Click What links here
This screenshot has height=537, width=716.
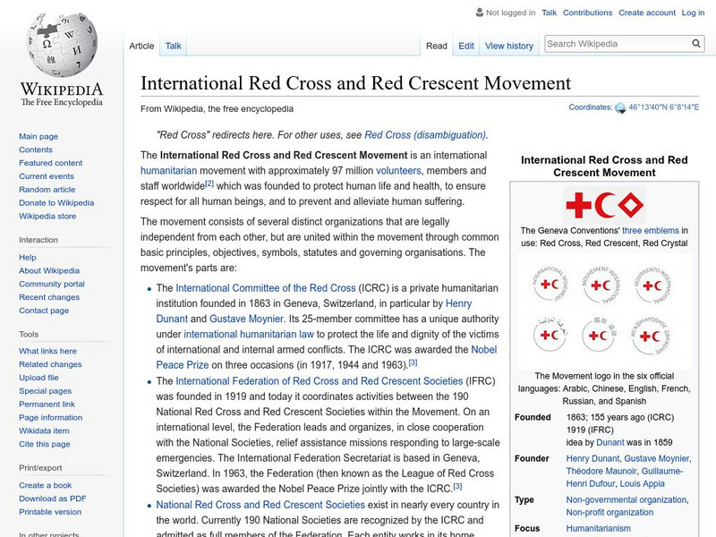tap(47, 351)
